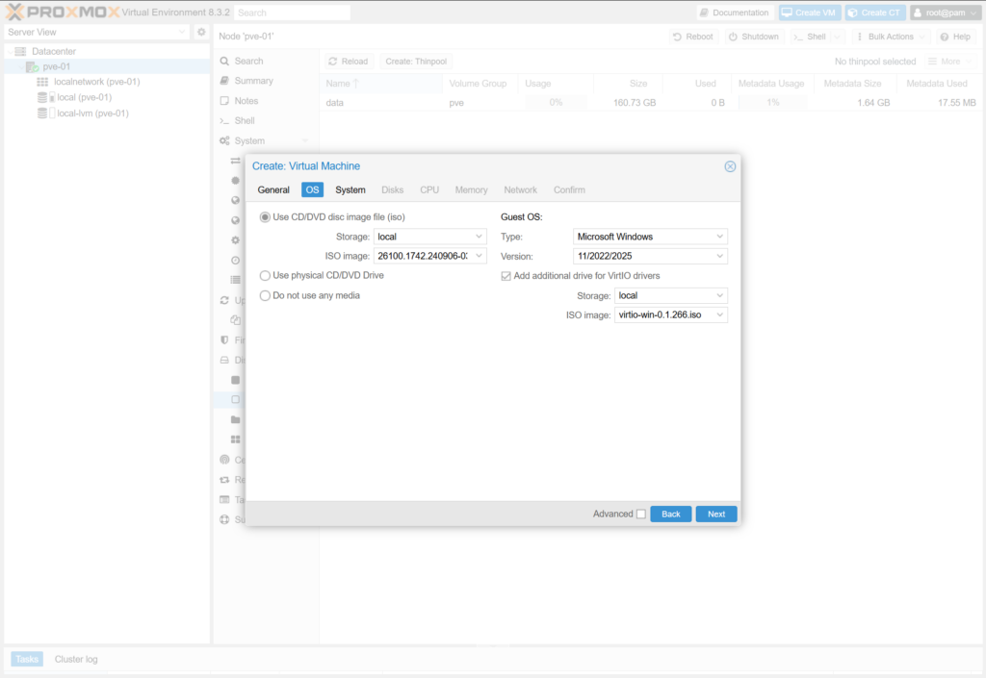986x678 pixels.
Task: Select Use physical CD/DVD Drive option
Action: click(265, 276)
